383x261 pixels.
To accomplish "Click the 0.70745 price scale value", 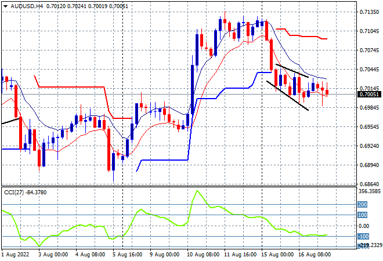I will point(369,50).
